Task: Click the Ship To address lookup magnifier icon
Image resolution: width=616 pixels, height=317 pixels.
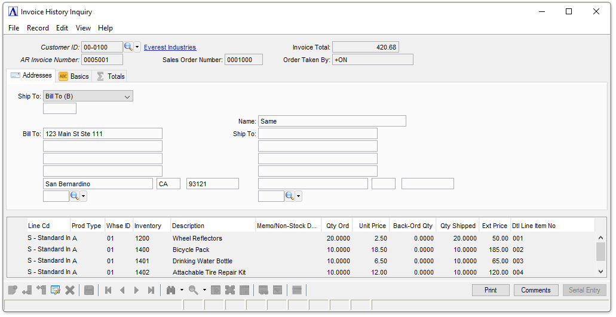Action: pos(290,196)
